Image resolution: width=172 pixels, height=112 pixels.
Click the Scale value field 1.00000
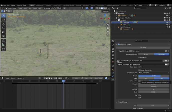pos(154,92)
